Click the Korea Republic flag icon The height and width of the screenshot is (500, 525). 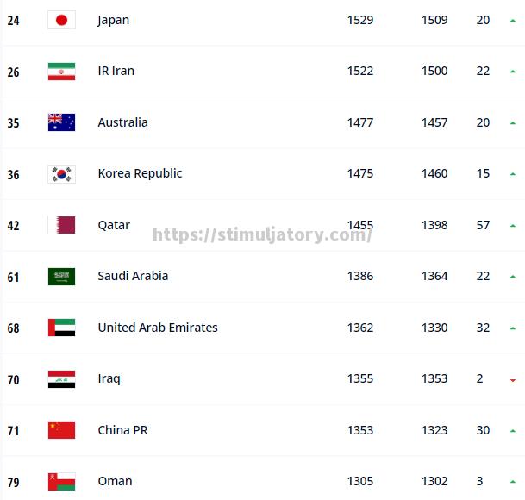61,174
